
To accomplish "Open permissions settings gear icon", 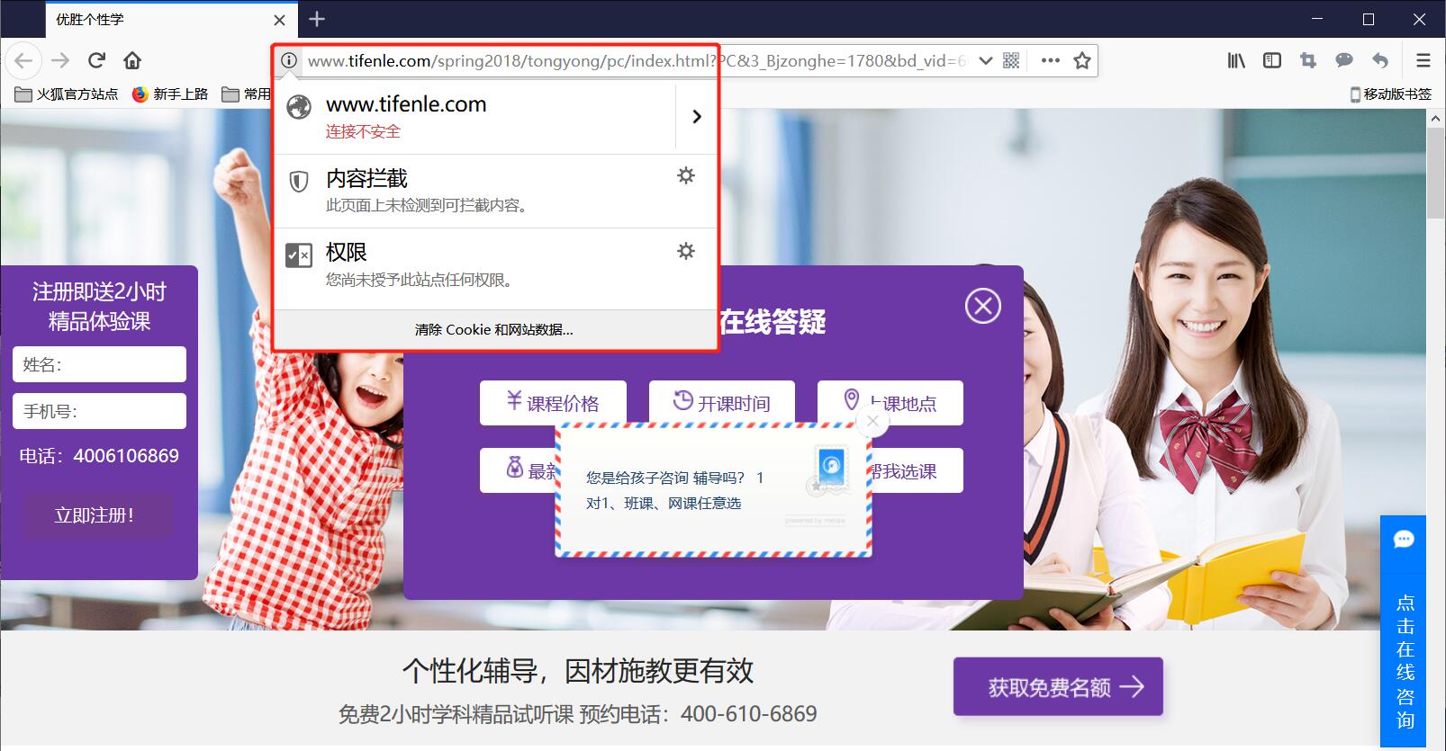I will [x=686, y=251].
